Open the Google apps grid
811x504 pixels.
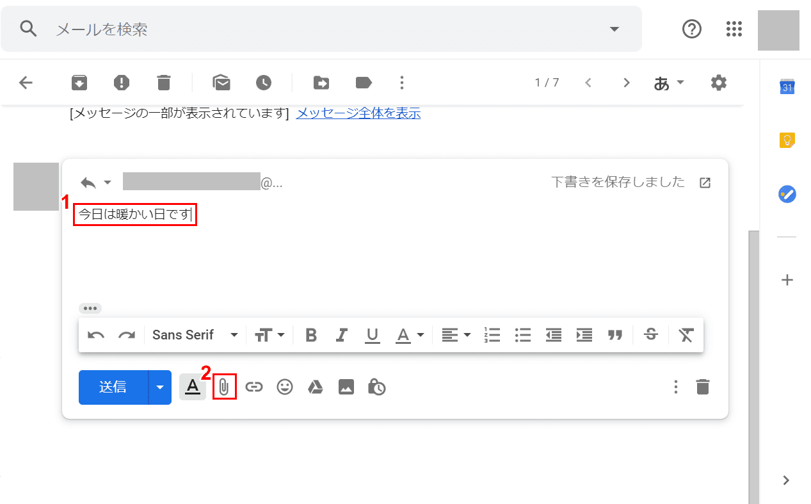[x=734, y=29]
